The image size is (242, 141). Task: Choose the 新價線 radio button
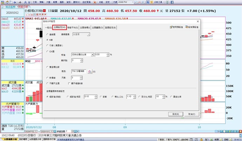[48, 77]
